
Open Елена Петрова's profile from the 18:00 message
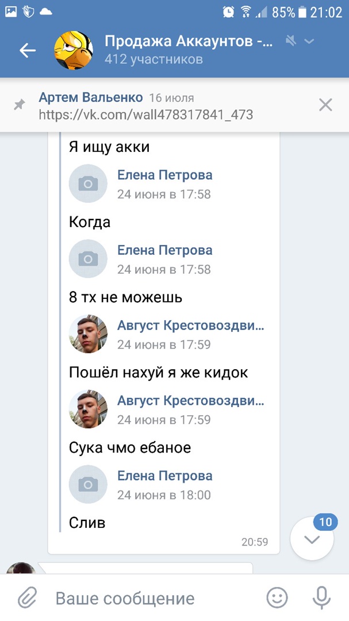(164, 476)
